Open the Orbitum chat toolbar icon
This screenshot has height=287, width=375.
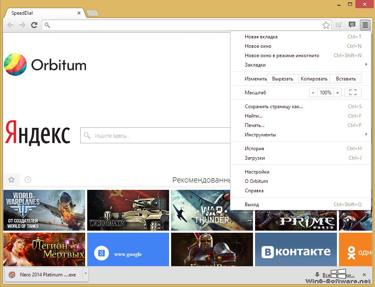[352, 24]
